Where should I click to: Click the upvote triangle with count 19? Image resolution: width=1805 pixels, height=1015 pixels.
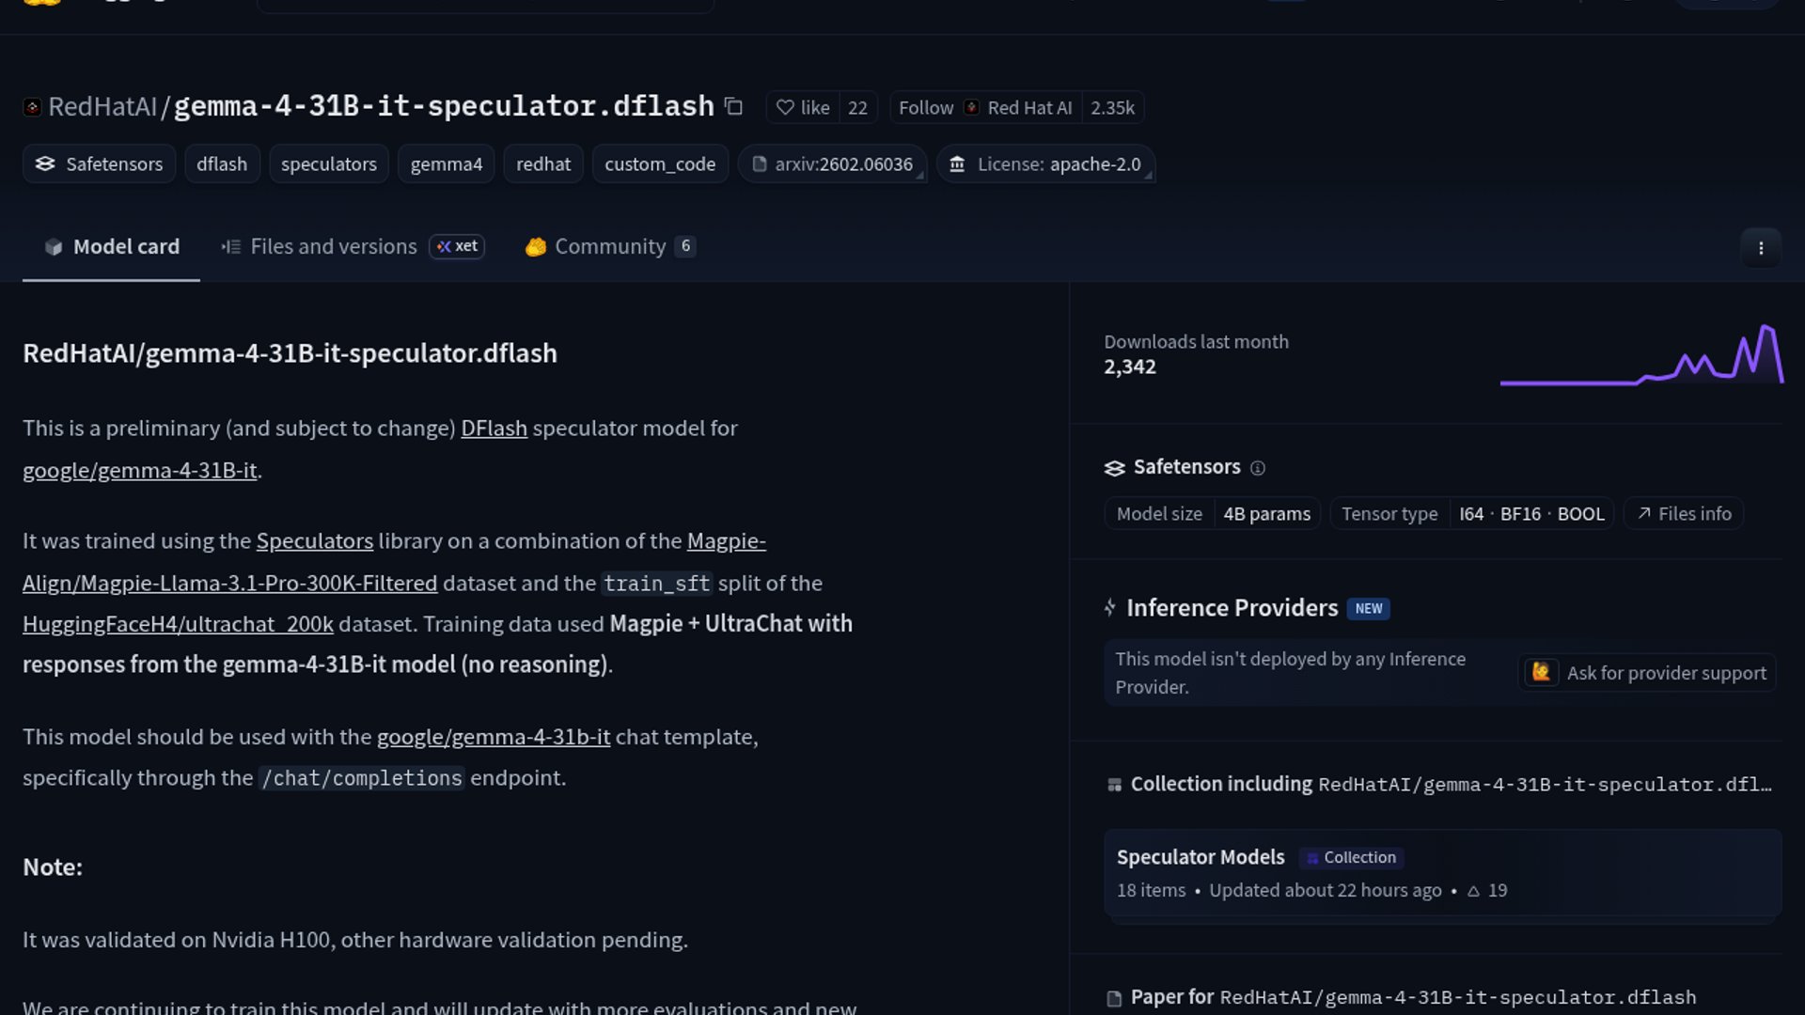[1487, 891]
